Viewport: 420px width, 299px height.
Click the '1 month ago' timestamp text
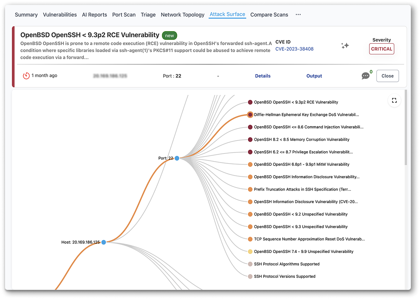coord(44,76)
